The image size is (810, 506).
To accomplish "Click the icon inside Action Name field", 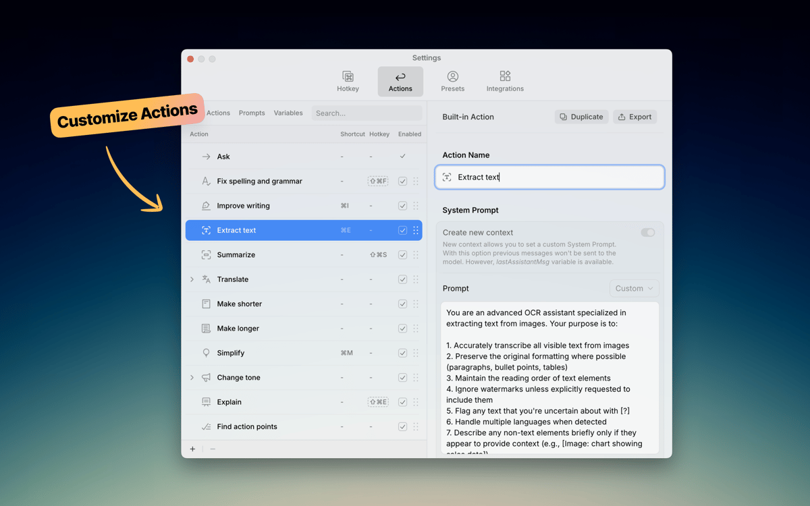I will tap(447, 177).
